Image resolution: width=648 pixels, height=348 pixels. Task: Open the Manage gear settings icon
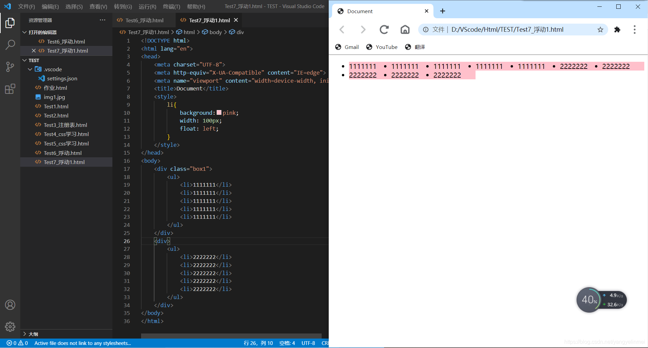(10, 326)
